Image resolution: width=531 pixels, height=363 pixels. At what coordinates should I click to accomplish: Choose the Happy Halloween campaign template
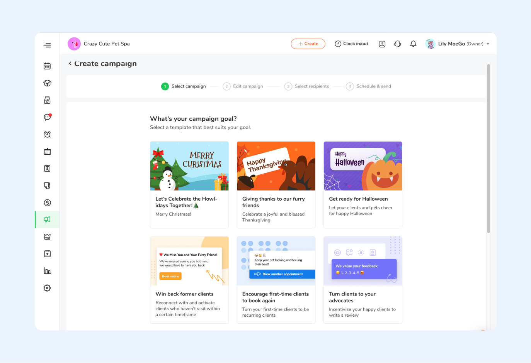point(363,184)
